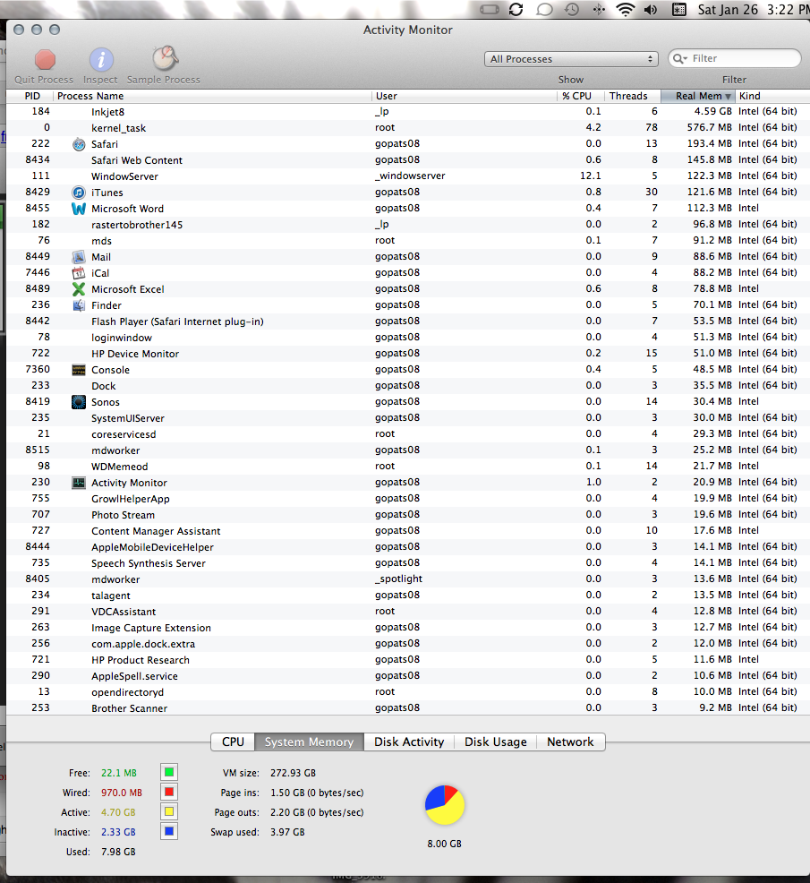Select the Dock process row
This screenshot has width=810, height=883.
click(408, 386)
